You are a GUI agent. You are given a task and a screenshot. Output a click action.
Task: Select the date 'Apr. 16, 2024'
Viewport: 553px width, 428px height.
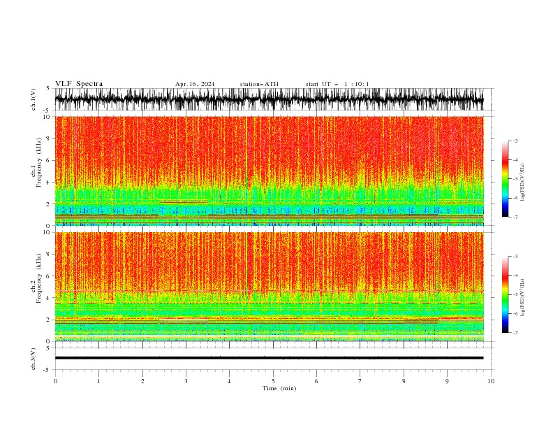coord(195,84)
